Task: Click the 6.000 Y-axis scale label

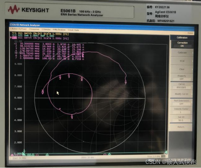Action: [18, 98]
